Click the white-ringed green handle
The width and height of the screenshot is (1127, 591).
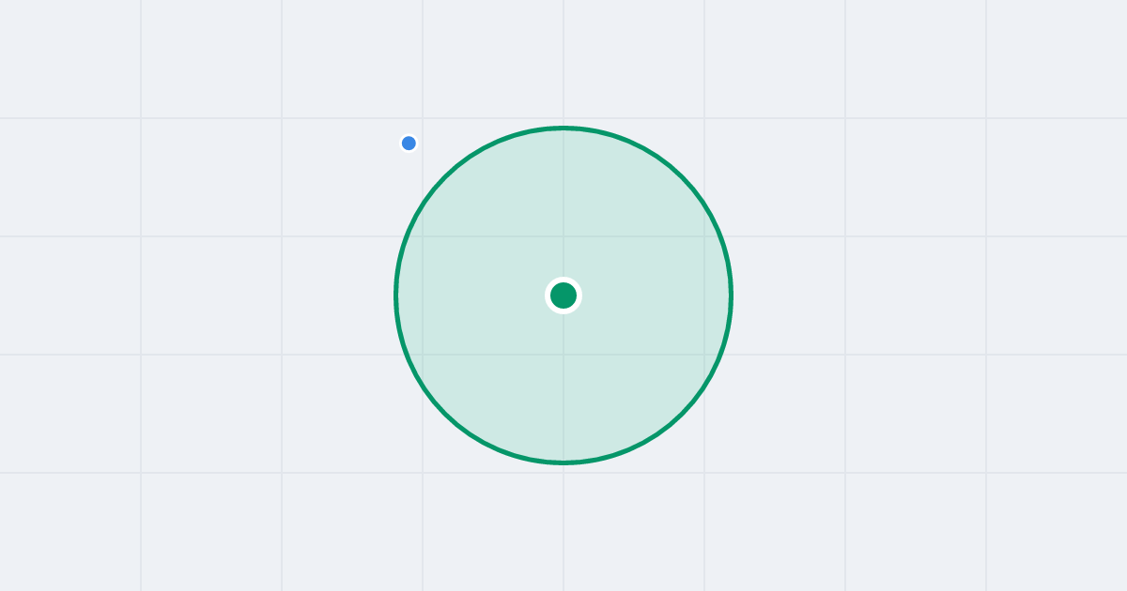coord(563,295)
